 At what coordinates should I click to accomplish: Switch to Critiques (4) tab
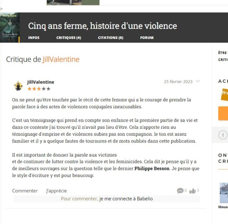pos(69,38)
